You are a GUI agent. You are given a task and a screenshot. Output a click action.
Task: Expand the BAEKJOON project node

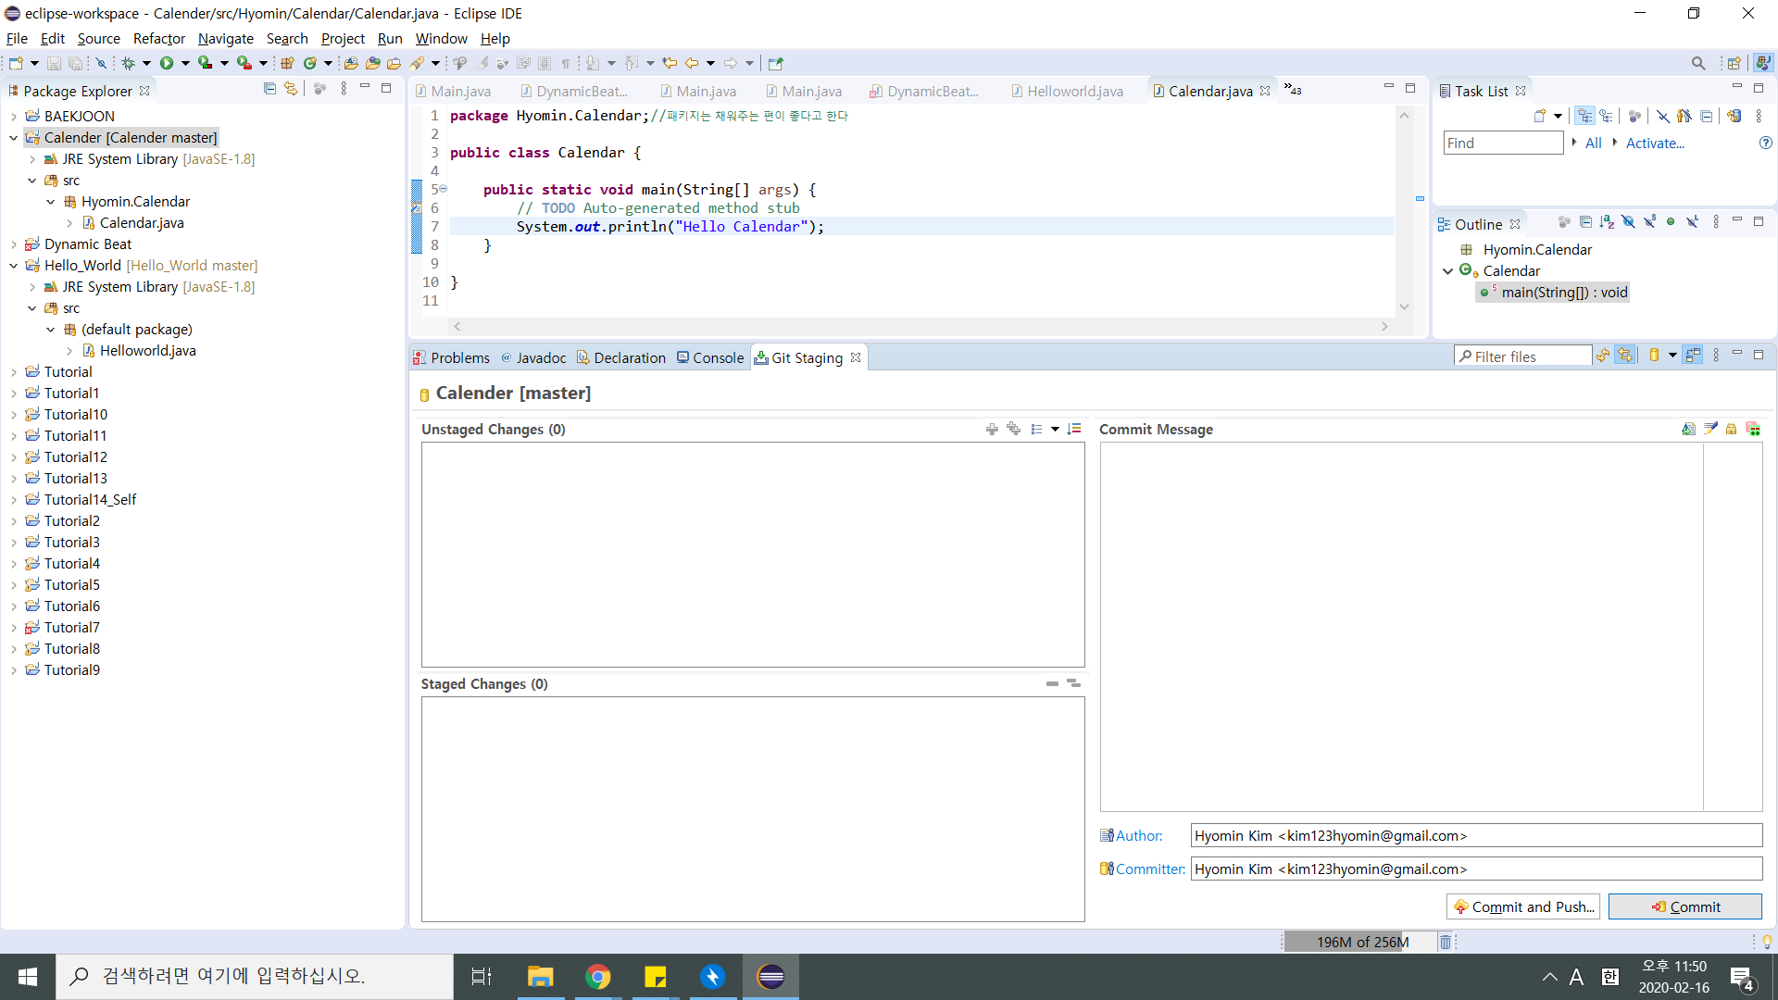[14, 117]
